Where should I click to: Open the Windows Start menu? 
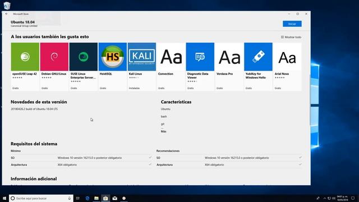coord(4,198)
